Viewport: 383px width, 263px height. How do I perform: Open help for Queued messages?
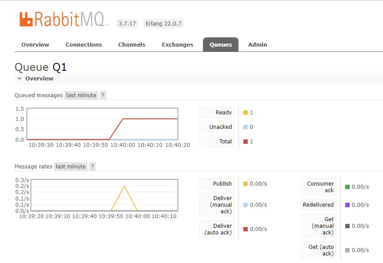pyautogui.click(x=103, y=95)
